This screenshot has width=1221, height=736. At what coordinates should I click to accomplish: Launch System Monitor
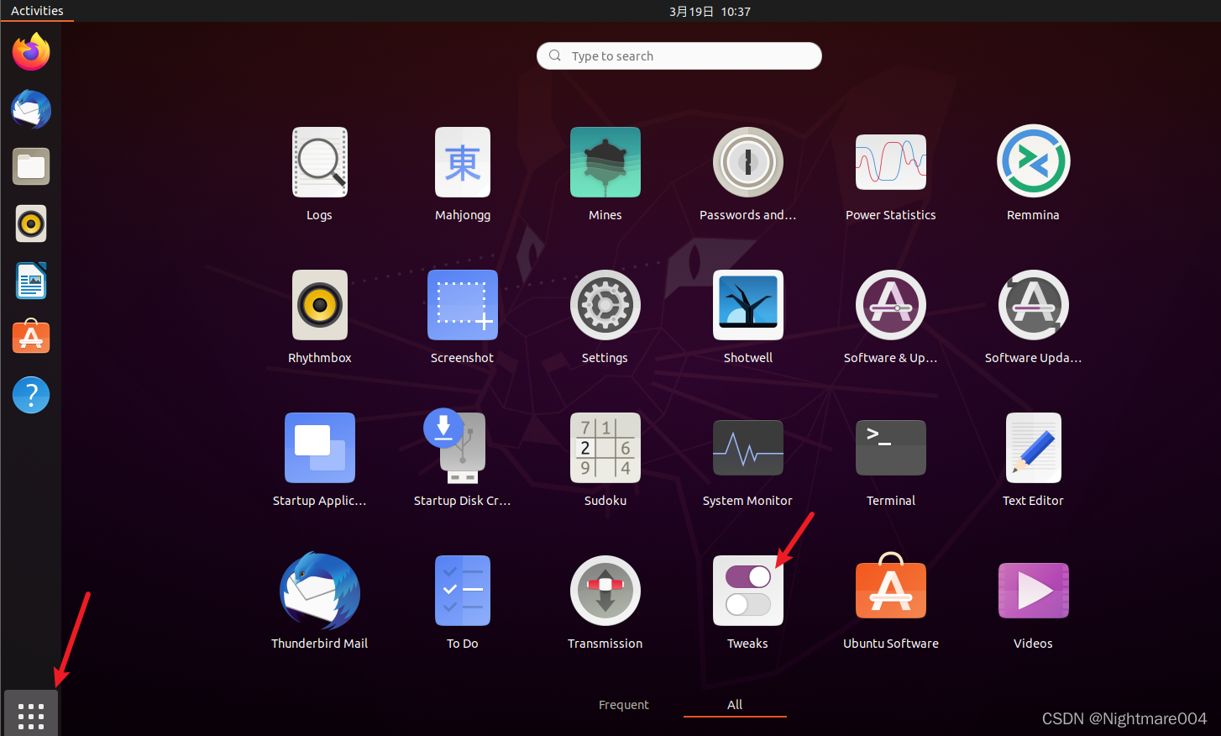[748, 448]
